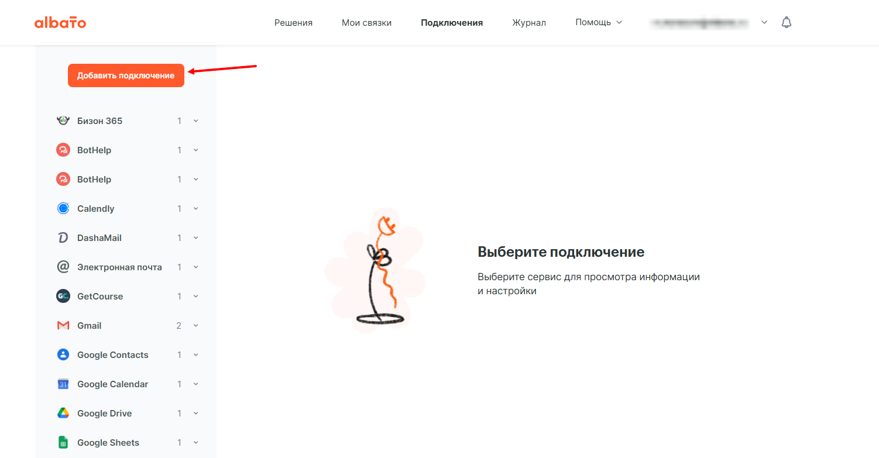879x458 pixels.
Task: Click the Добавить подключение button
Action: pyautogui.click(x=126, y=75)
